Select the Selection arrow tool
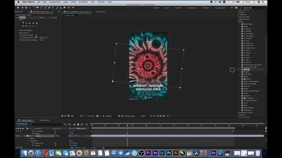Screen dimensions: 282x158 22,8
